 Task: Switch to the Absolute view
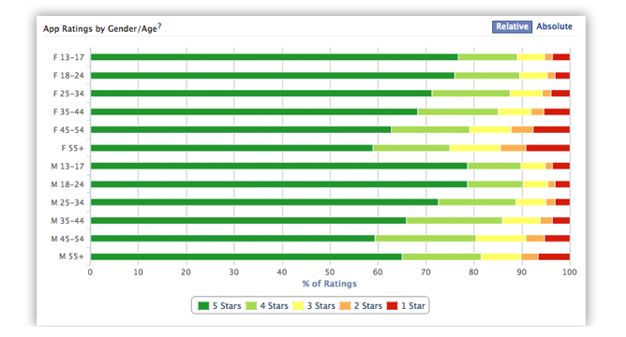(554, 27)
